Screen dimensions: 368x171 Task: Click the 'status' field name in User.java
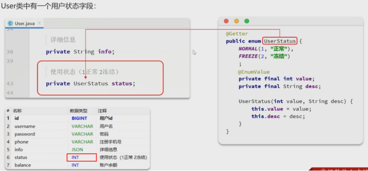tap(122, 84)
